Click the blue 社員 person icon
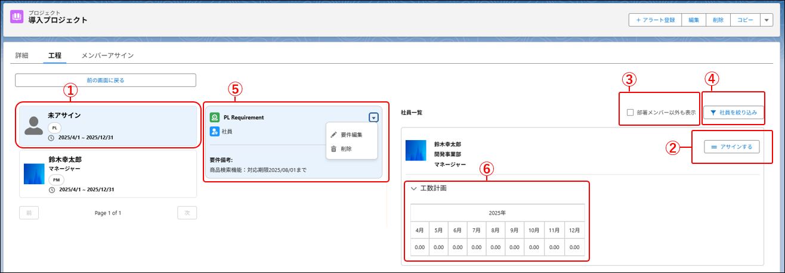The image size is (785, 273). click(215, 131)
